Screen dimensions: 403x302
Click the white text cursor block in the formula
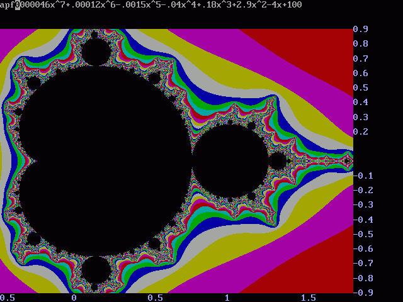[x=18, y=5]
